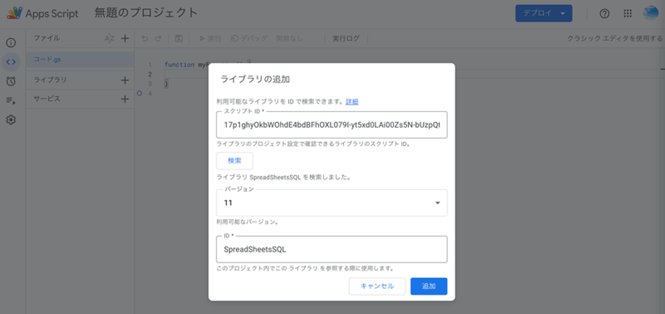Cancel the dialog with キャンセル
The image size is (665, 314).
click(x=377, y=286)
